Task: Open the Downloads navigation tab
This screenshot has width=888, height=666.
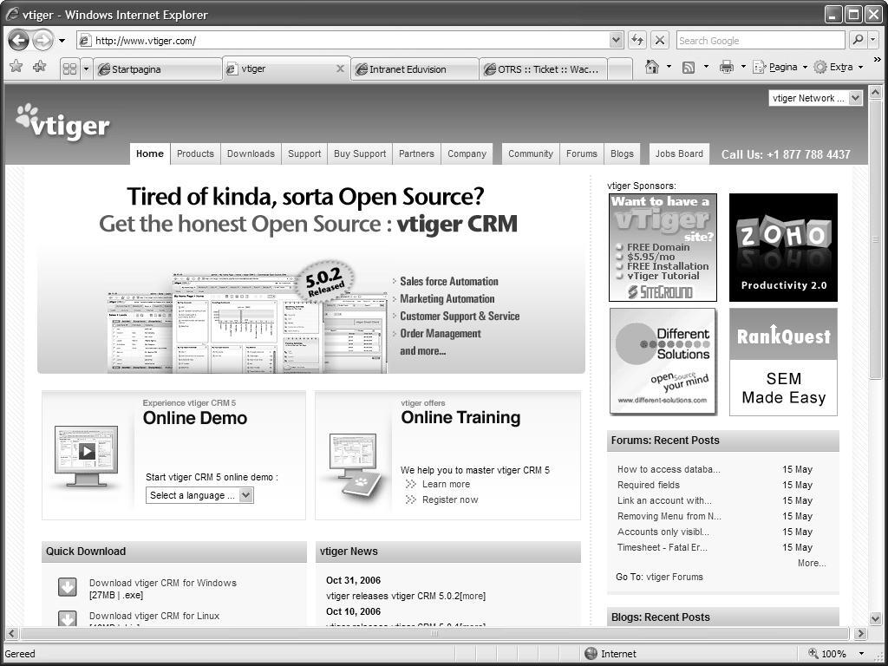Action: (251, 153)
